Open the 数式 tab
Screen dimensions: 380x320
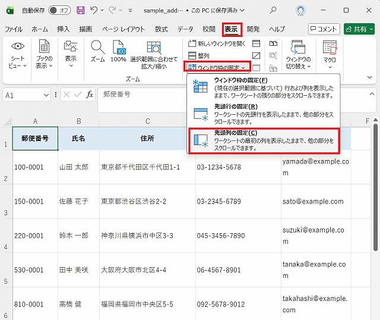(161, 29)
